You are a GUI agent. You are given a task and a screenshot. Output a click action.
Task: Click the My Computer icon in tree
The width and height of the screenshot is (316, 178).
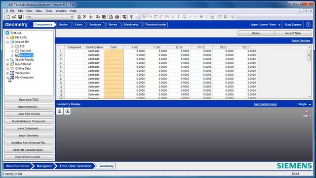(12, 78)
